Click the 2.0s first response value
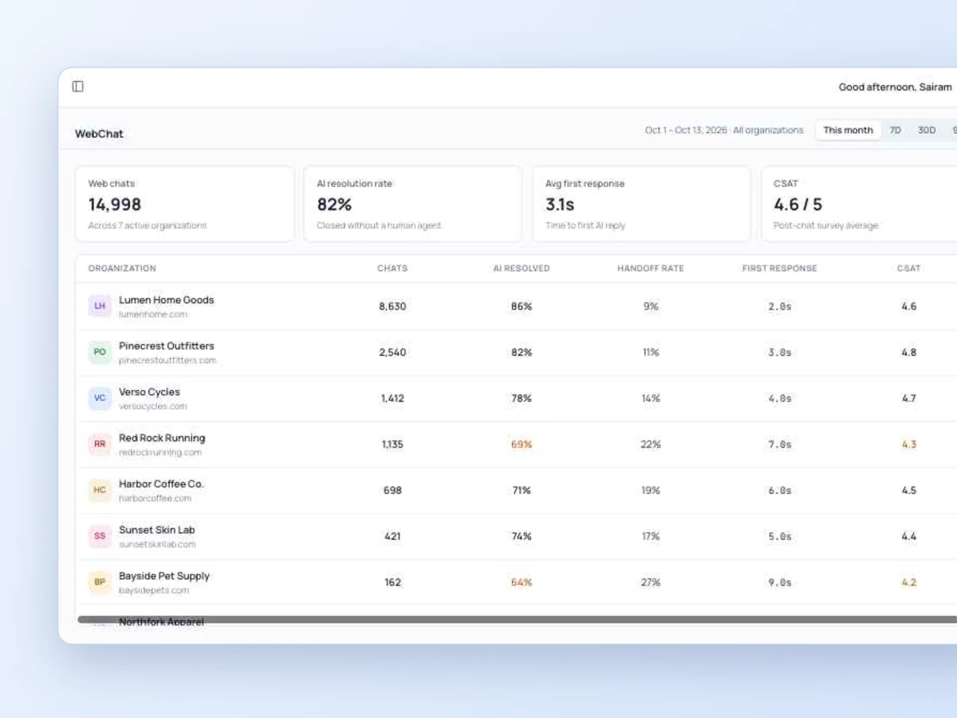This screenshot has width=957, height=718. [780, 306]
